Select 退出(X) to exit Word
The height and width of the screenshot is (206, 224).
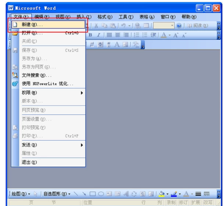[48, 162]
